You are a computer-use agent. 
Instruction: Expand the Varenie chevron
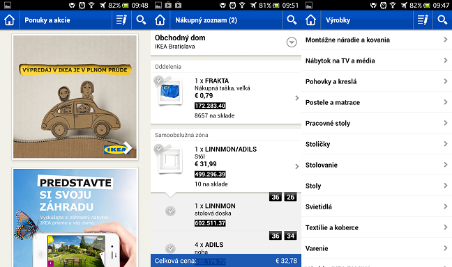pos(446,248)
